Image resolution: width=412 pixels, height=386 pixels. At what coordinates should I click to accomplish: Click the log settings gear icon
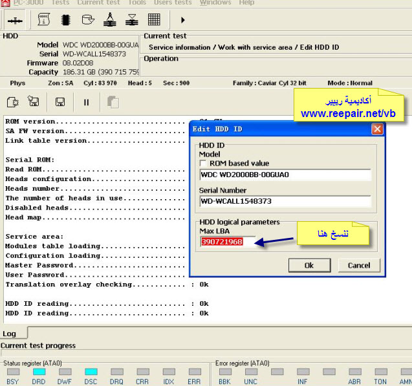point(12,102)
